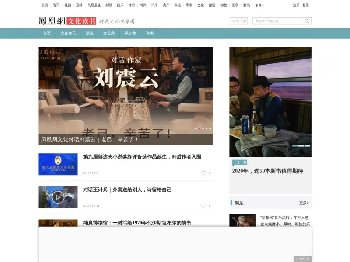Open 汽车 in the top bar
Image resolution: width=350 pixels, height=262 pixels.
155,5
